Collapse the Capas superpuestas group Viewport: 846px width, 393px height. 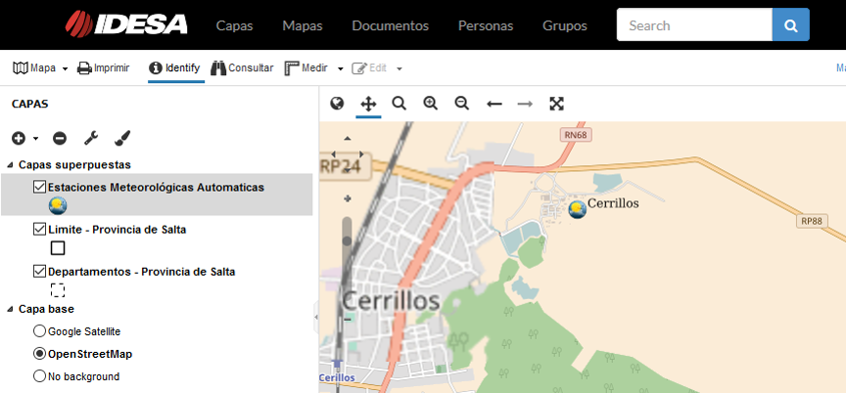11,165
